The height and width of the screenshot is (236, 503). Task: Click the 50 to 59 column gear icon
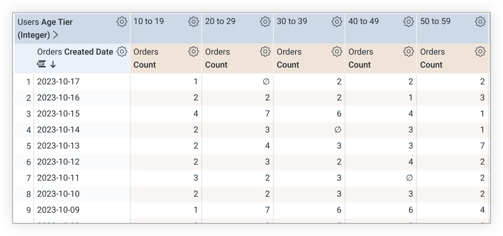(480, 22)
